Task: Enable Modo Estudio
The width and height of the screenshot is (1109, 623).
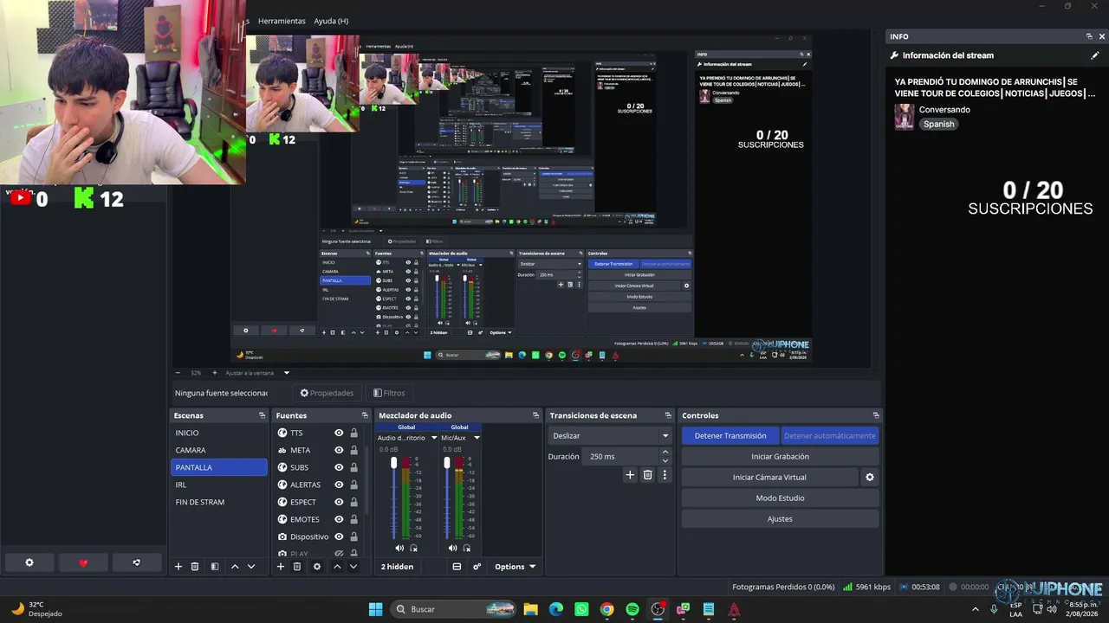Action: tap(780, 498)
